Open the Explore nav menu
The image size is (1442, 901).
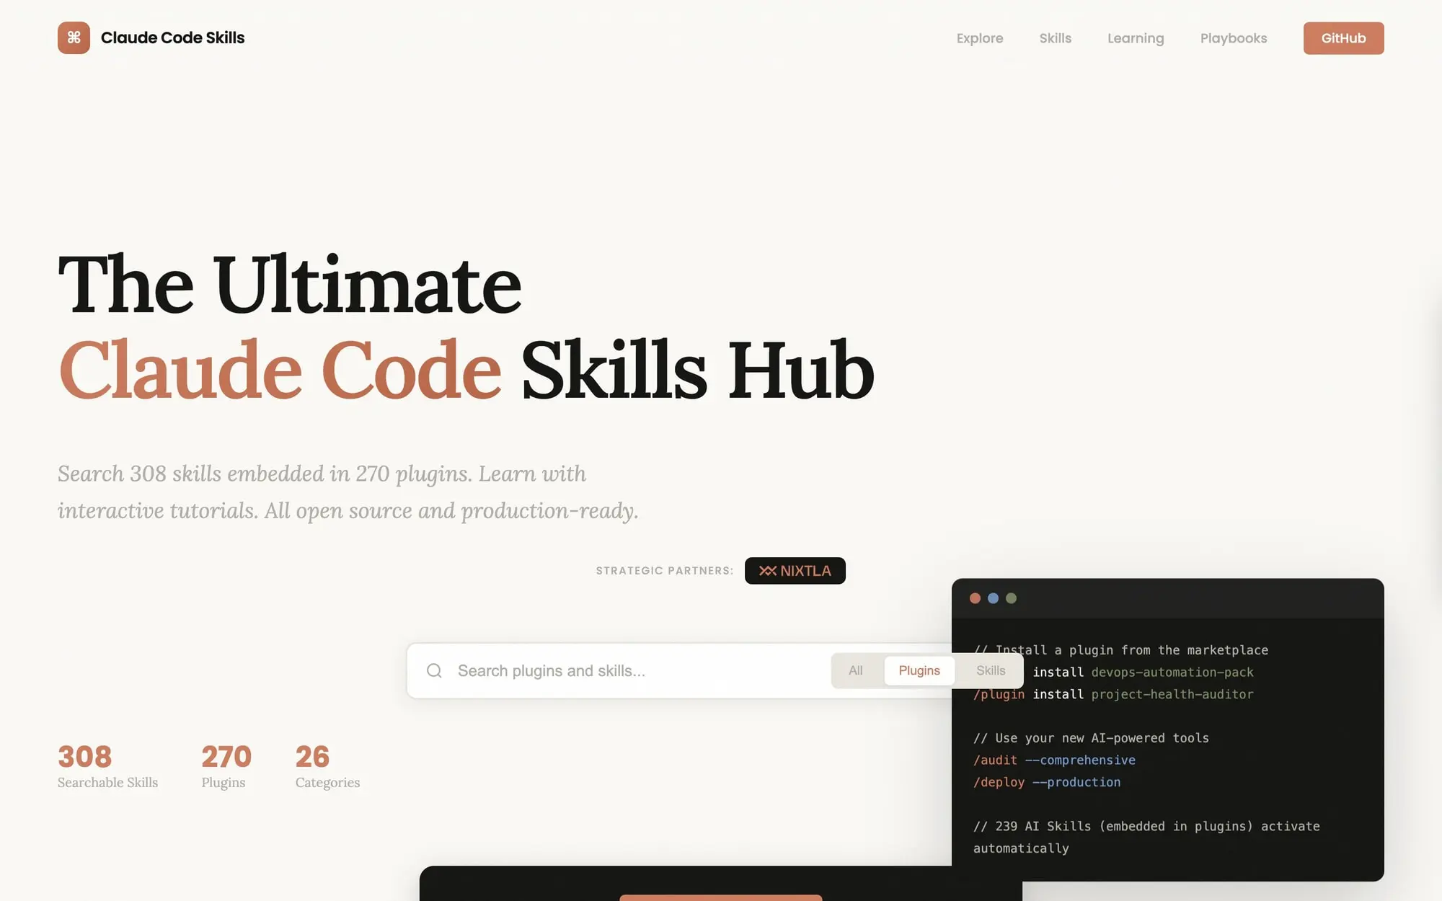(979, 38)
